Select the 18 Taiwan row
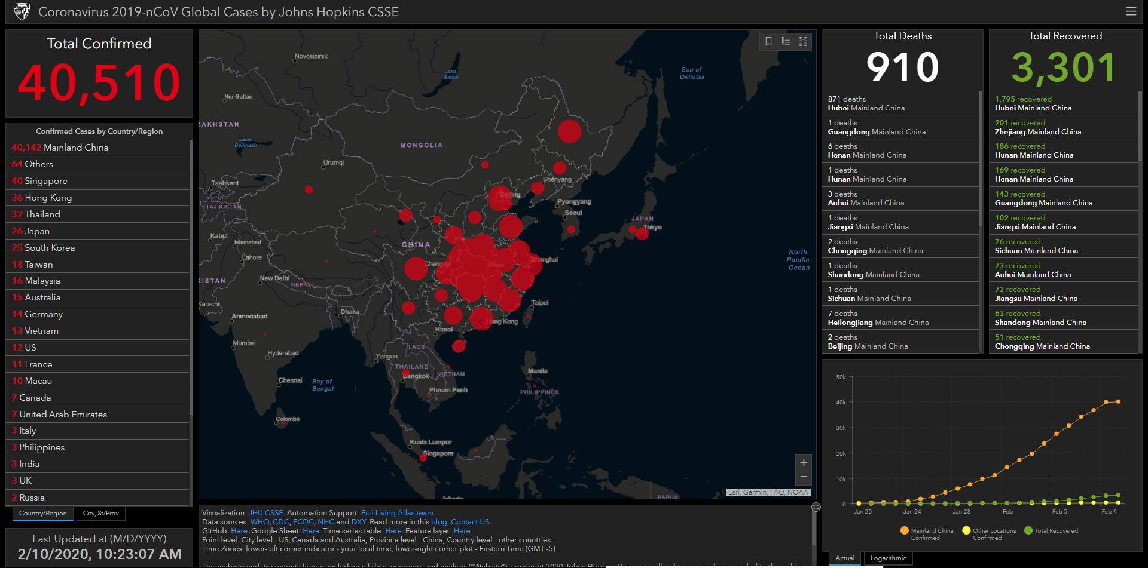The image size is (1148, 568). point(99,265)
